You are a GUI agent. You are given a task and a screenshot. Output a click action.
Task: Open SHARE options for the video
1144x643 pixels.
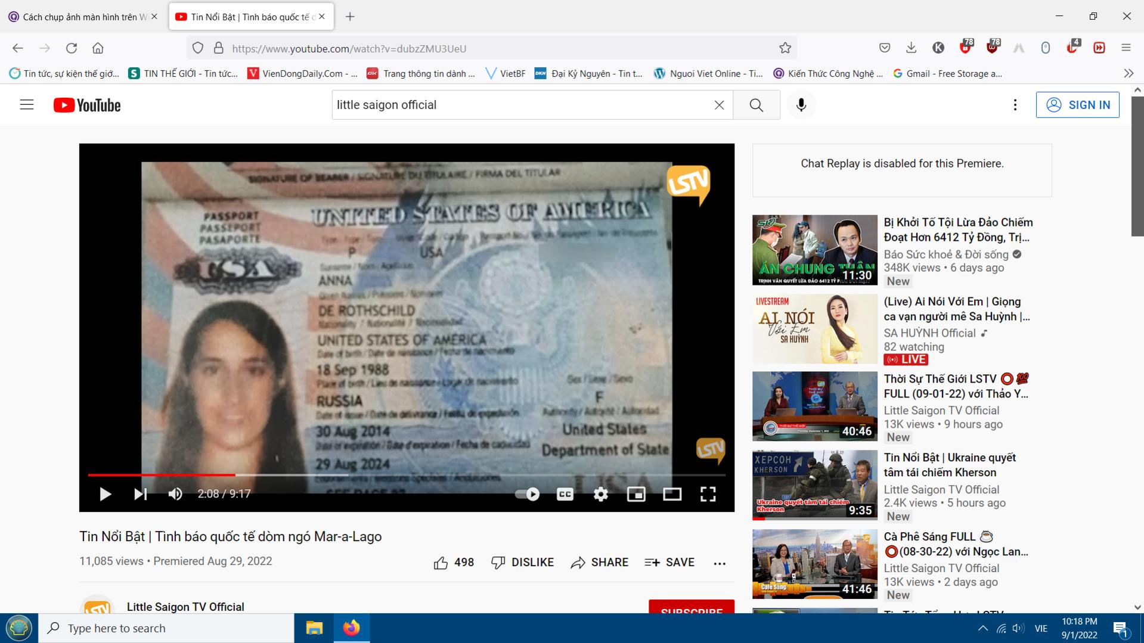point(599,563)
